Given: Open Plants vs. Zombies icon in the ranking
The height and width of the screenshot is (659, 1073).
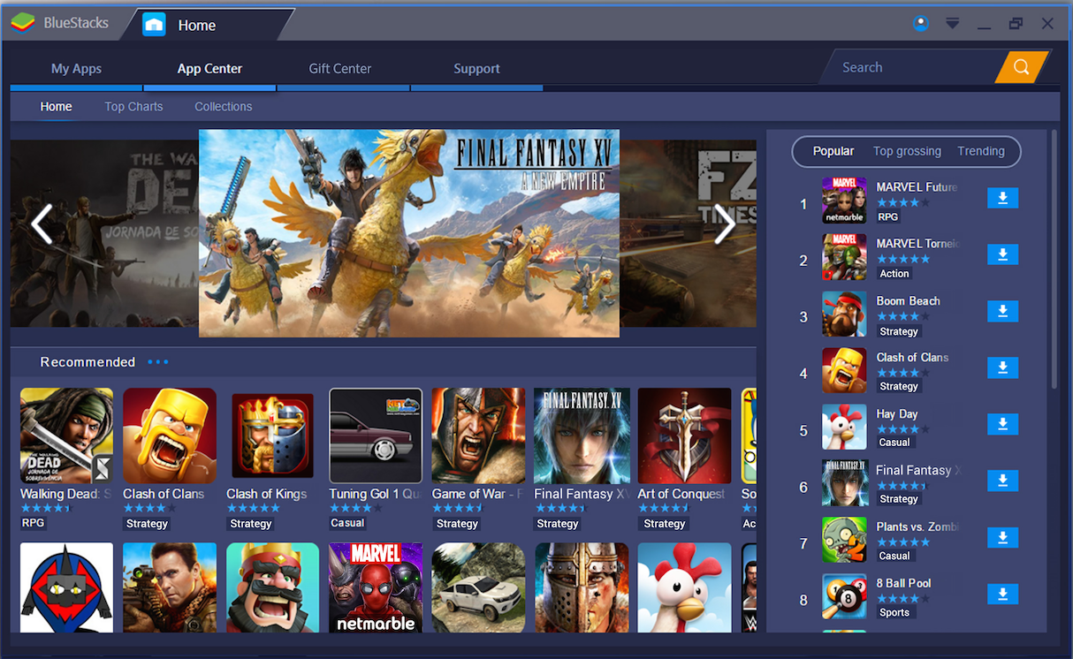Looking at the screenshot, I should point(844,539).
